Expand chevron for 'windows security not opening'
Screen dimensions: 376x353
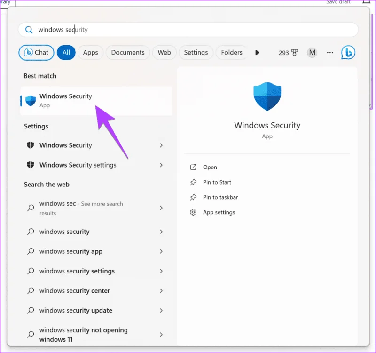tap(161, 335)
